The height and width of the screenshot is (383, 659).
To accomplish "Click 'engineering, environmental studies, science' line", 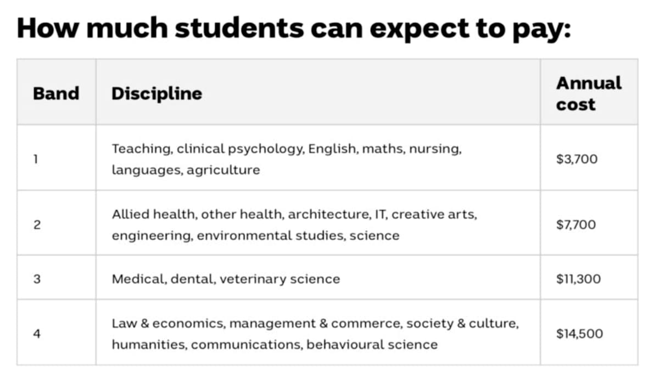I will click(255, 235).
